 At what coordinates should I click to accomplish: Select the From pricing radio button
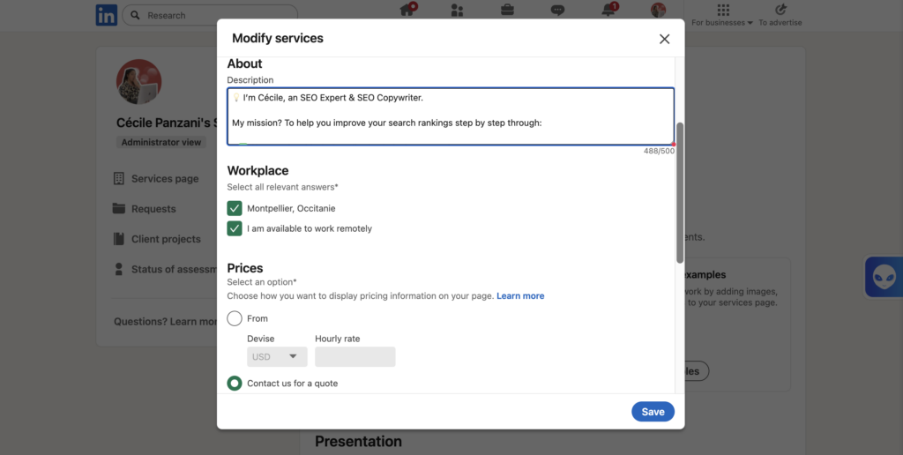[235, 318]
